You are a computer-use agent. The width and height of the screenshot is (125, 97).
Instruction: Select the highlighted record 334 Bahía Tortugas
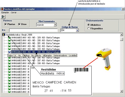coord(36,52)
